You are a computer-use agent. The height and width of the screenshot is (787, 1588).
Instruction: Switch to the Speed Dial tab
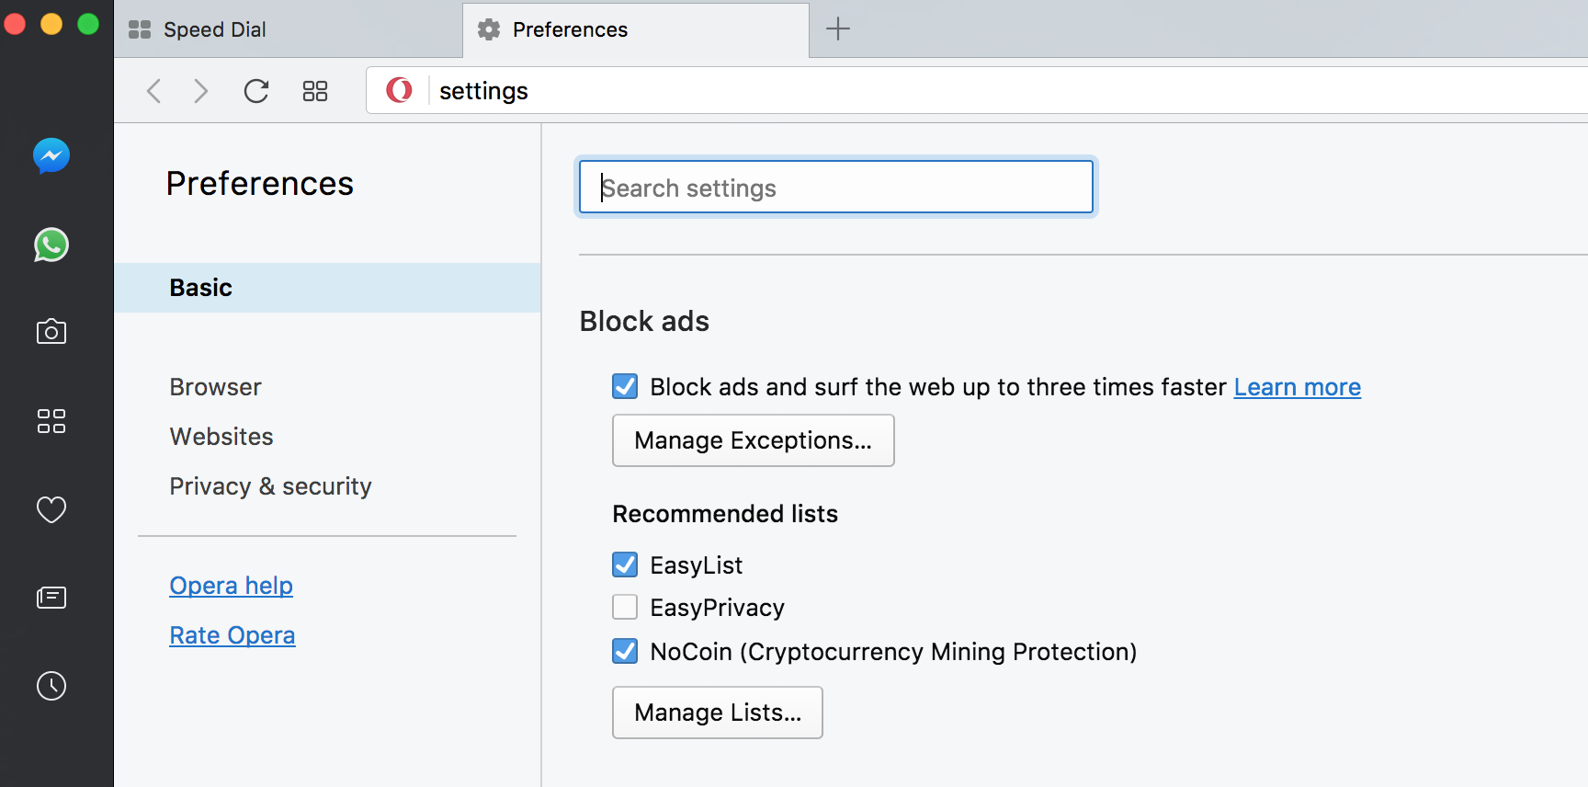214,30
